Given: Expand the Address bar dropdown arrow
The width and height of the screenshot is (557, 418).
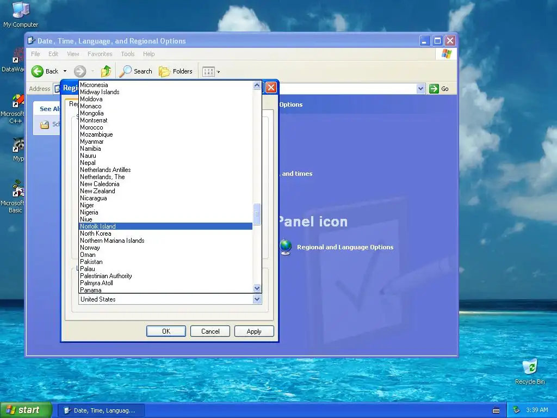Looking at the screenshot, I should 420,89.
